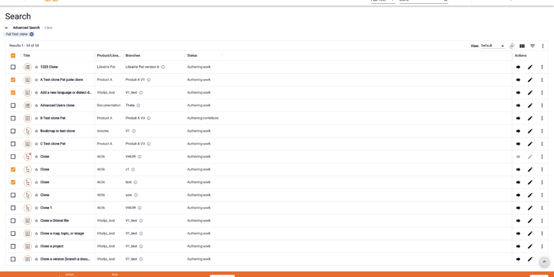Show info for Theta branch

(x=138, y=105)
